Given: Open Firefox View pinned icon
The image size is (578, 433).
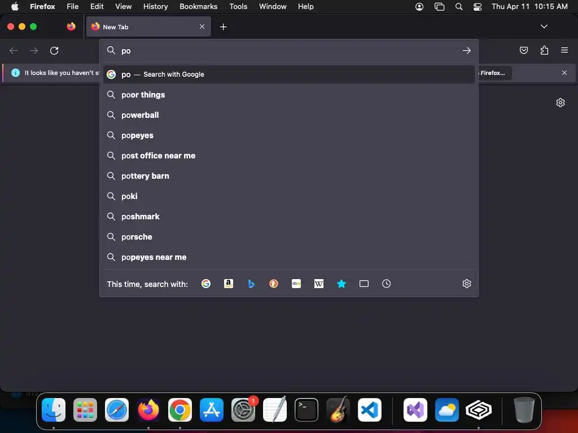Looking at the screenshot, I should coord(71,26).
